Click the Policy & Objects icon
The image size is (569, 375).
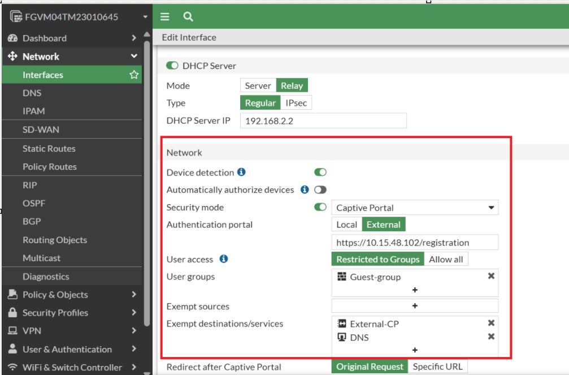(x=12, y=294)
